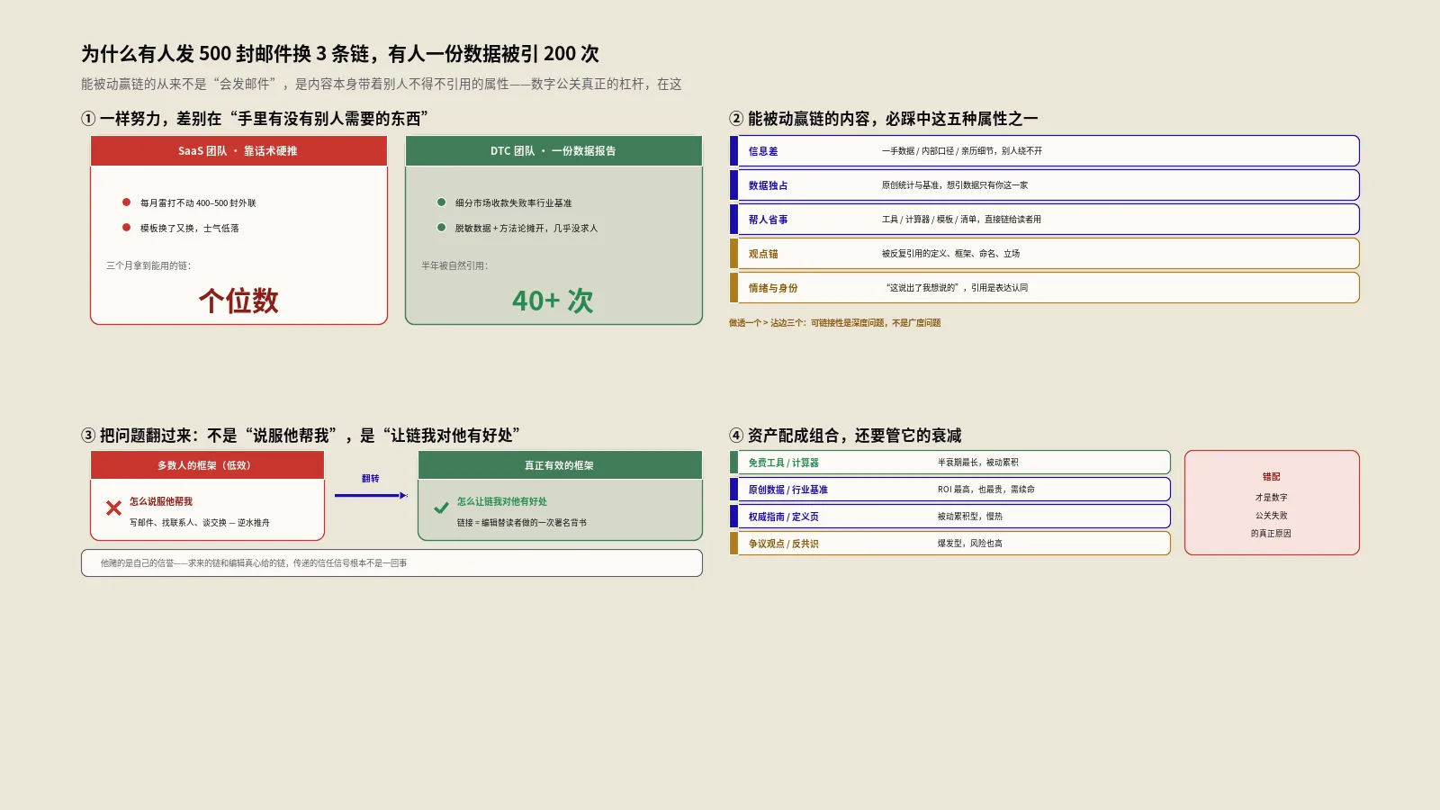Click the green header DTC 团队 · 一份数据报告
Screen dimensions: 1440x810
(553, 151)
